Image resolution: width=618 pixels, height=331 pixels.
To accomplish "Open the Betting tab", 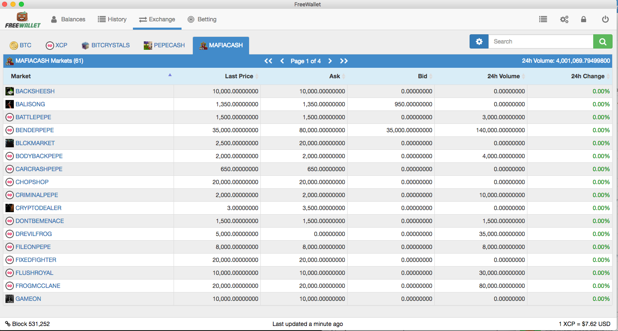I will [x=202, y=19].
